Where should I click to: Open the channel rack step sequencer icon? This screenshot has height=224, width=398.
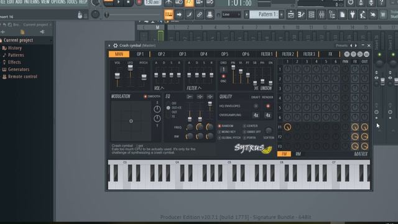[x=312, y=15]
